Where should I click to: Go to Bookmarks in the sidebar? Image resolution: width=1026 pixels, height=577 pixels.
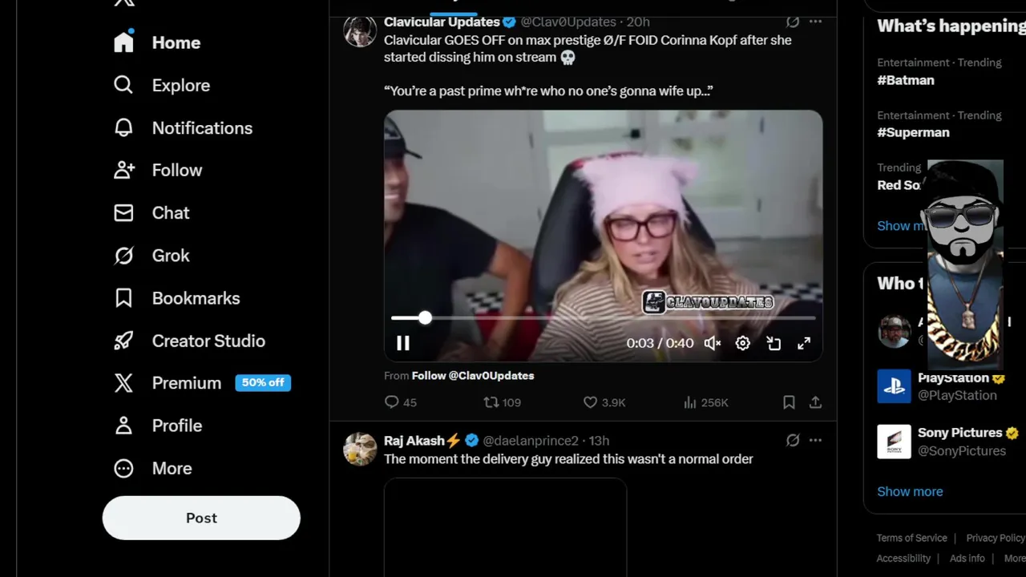(177, 298)
